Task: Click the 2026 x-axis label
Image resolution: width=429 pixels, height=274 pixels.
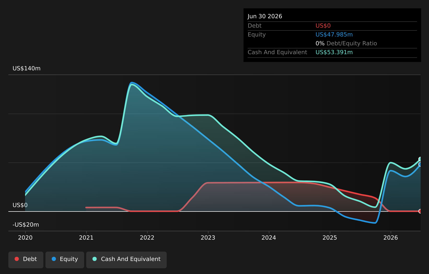Action: [x=391, y=238]
